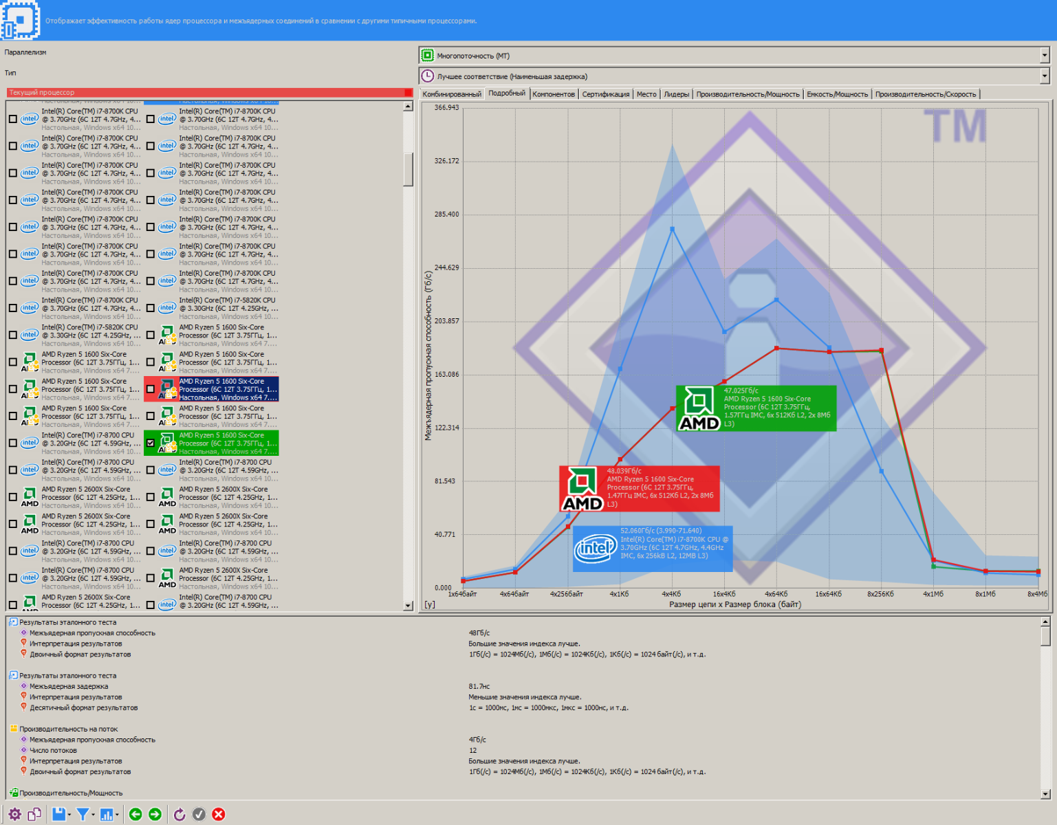Click the blue floppy disk save icon

[59, 815]
